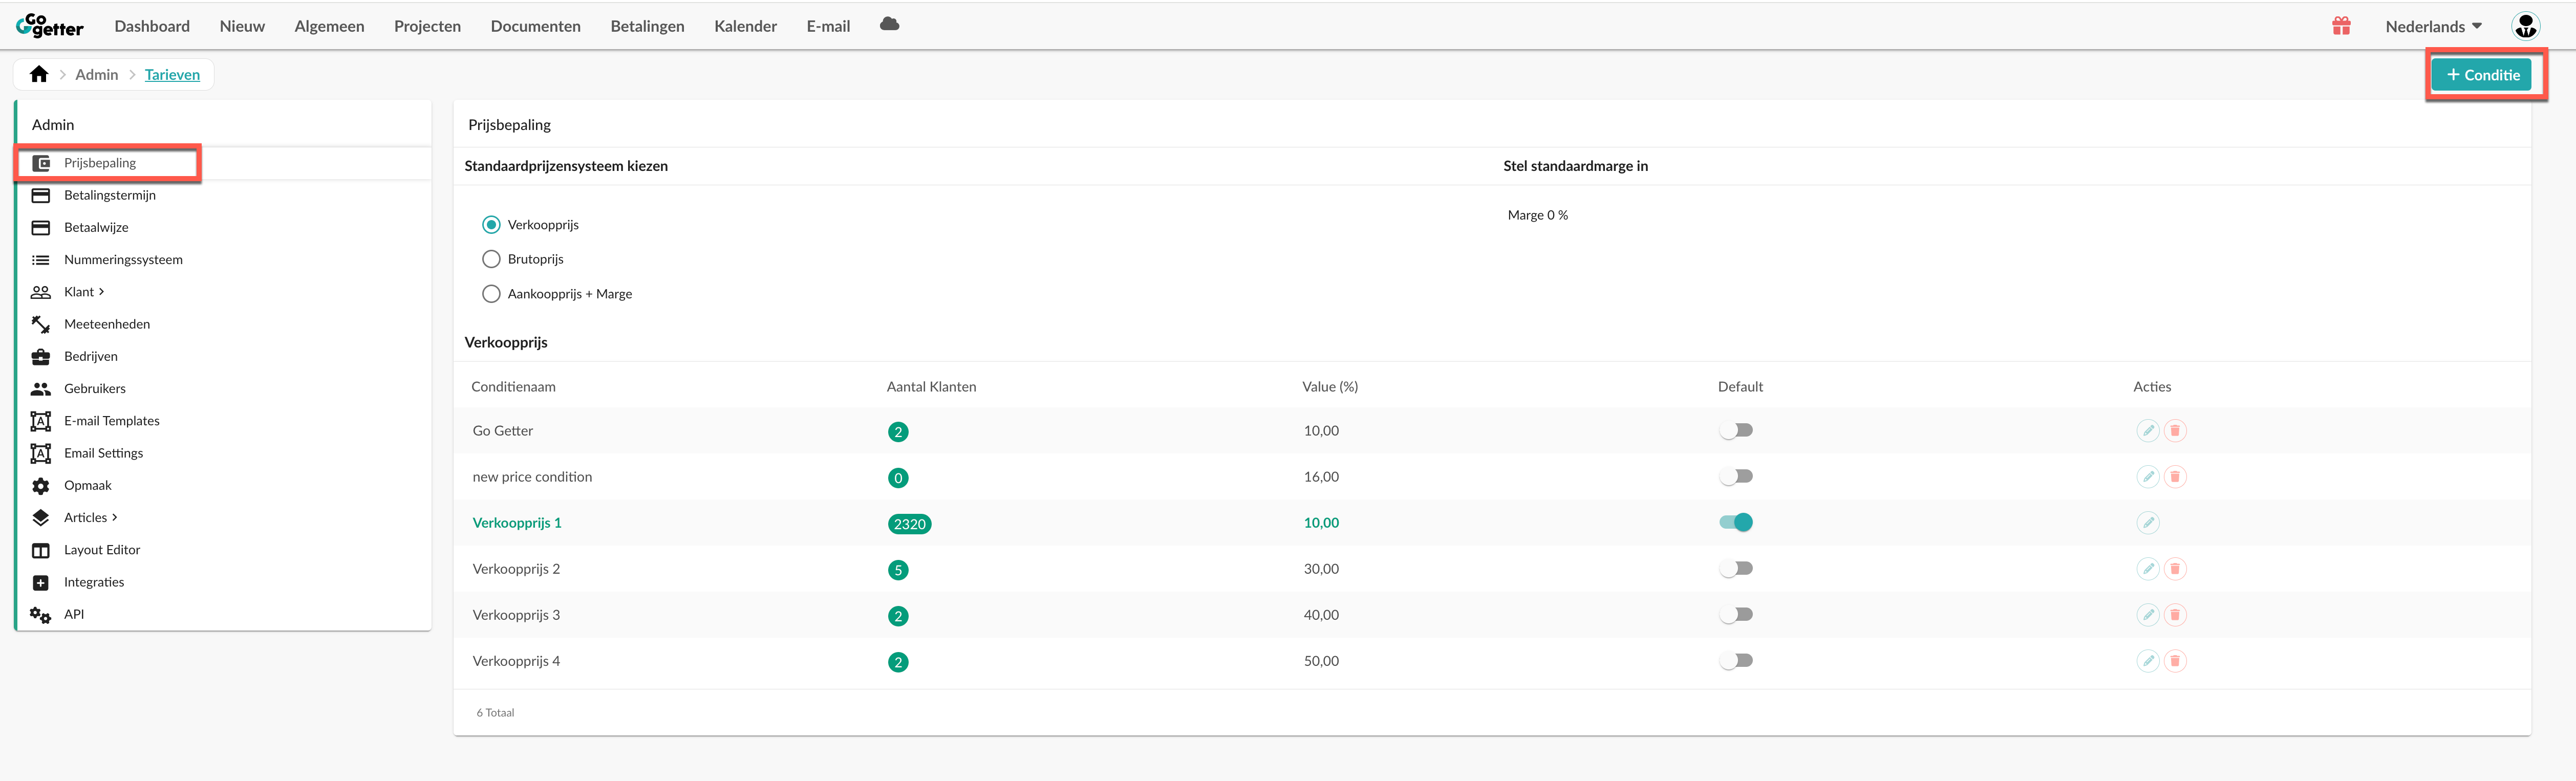Select the Verkoopprijs radio button
The image size is (2576, 781).
[x=491, y=225]
